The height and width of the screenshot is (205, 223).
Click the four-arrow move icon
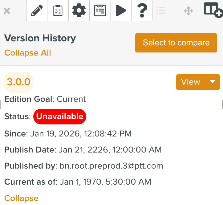point(188,11)
